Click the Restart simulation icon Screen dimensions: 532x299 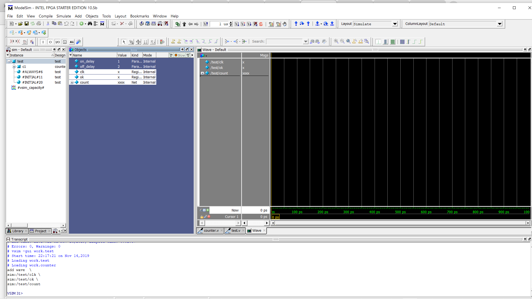pyautogui.click(x=206, y=24)
